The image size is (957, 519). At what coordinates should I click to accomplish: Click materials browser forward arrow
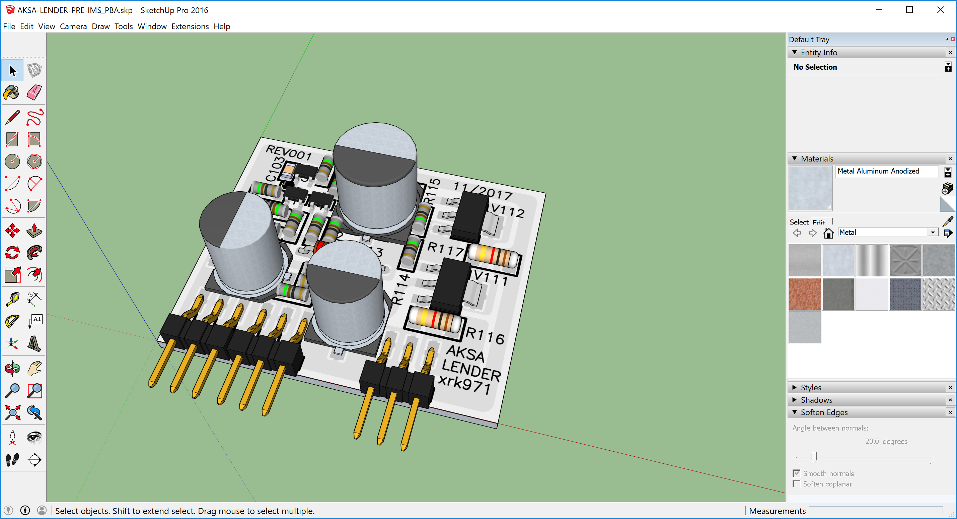click(812, 233)
